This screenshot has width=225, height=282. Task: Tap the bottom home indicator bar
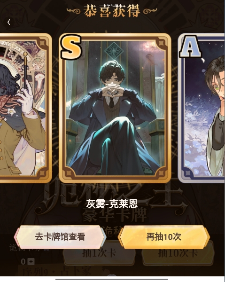click(x=112, y=279)
